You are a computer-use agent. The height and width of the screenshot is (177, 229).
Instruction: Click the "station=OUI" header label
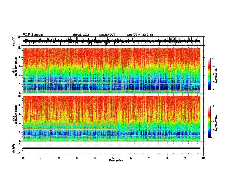coord(107,35)
